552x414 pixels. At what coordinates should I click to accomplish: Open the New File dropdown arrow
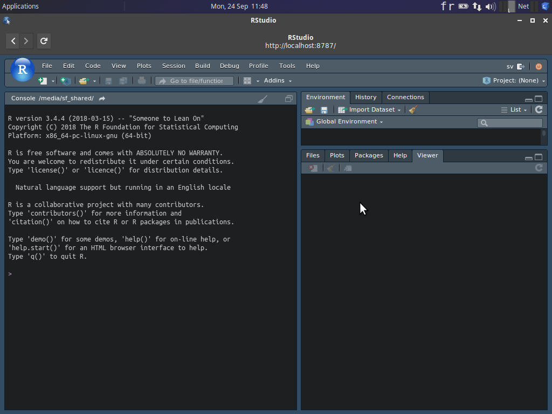pyautogui.click(x=53, y=81)
